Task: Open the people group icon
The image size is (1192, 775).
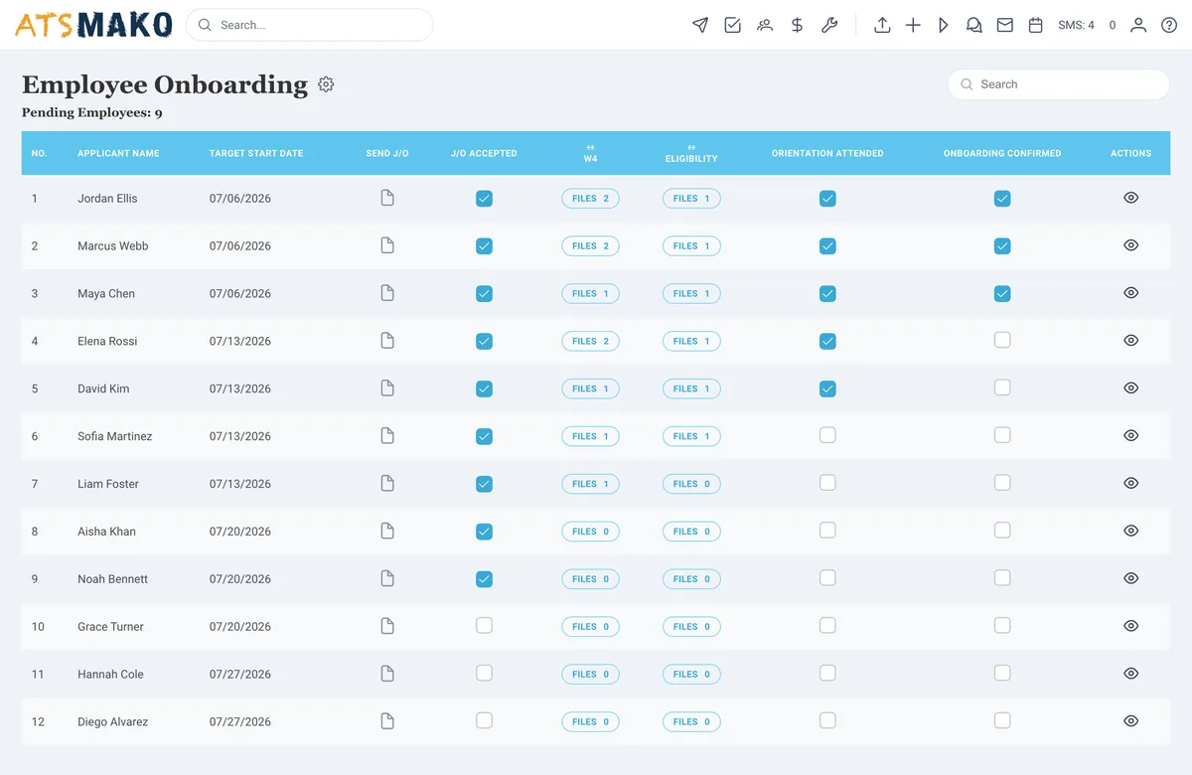Action: tap(764, 25)
